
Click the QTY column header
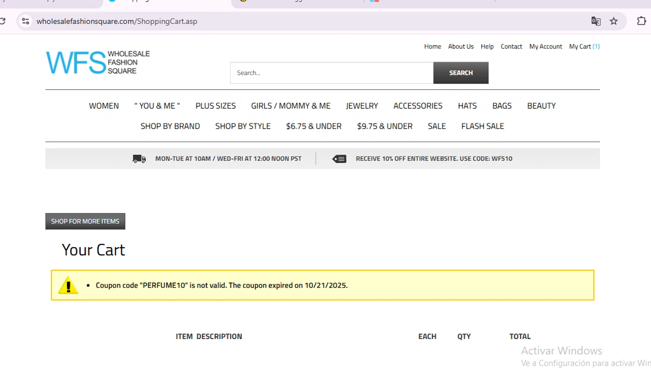[464, 336]
